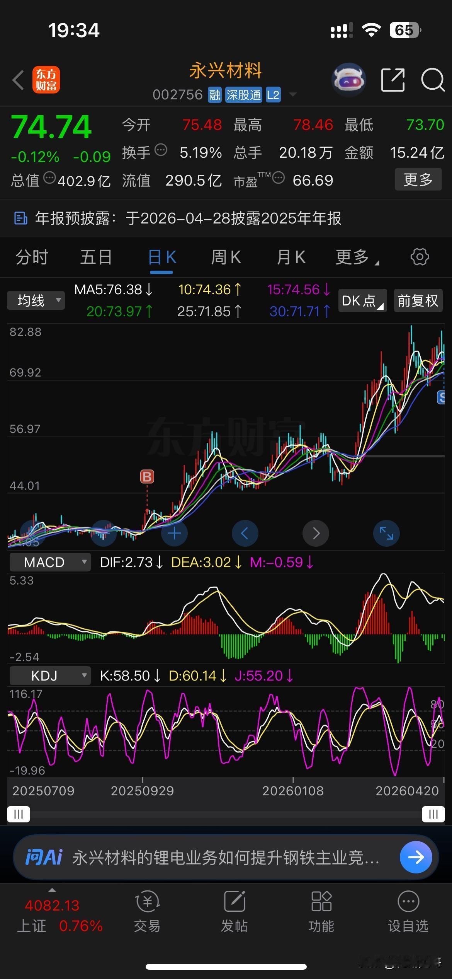The image size is (452, 979).
Task: Tap the 永兴材料 stock title
Action: click(x=226, y=71)
